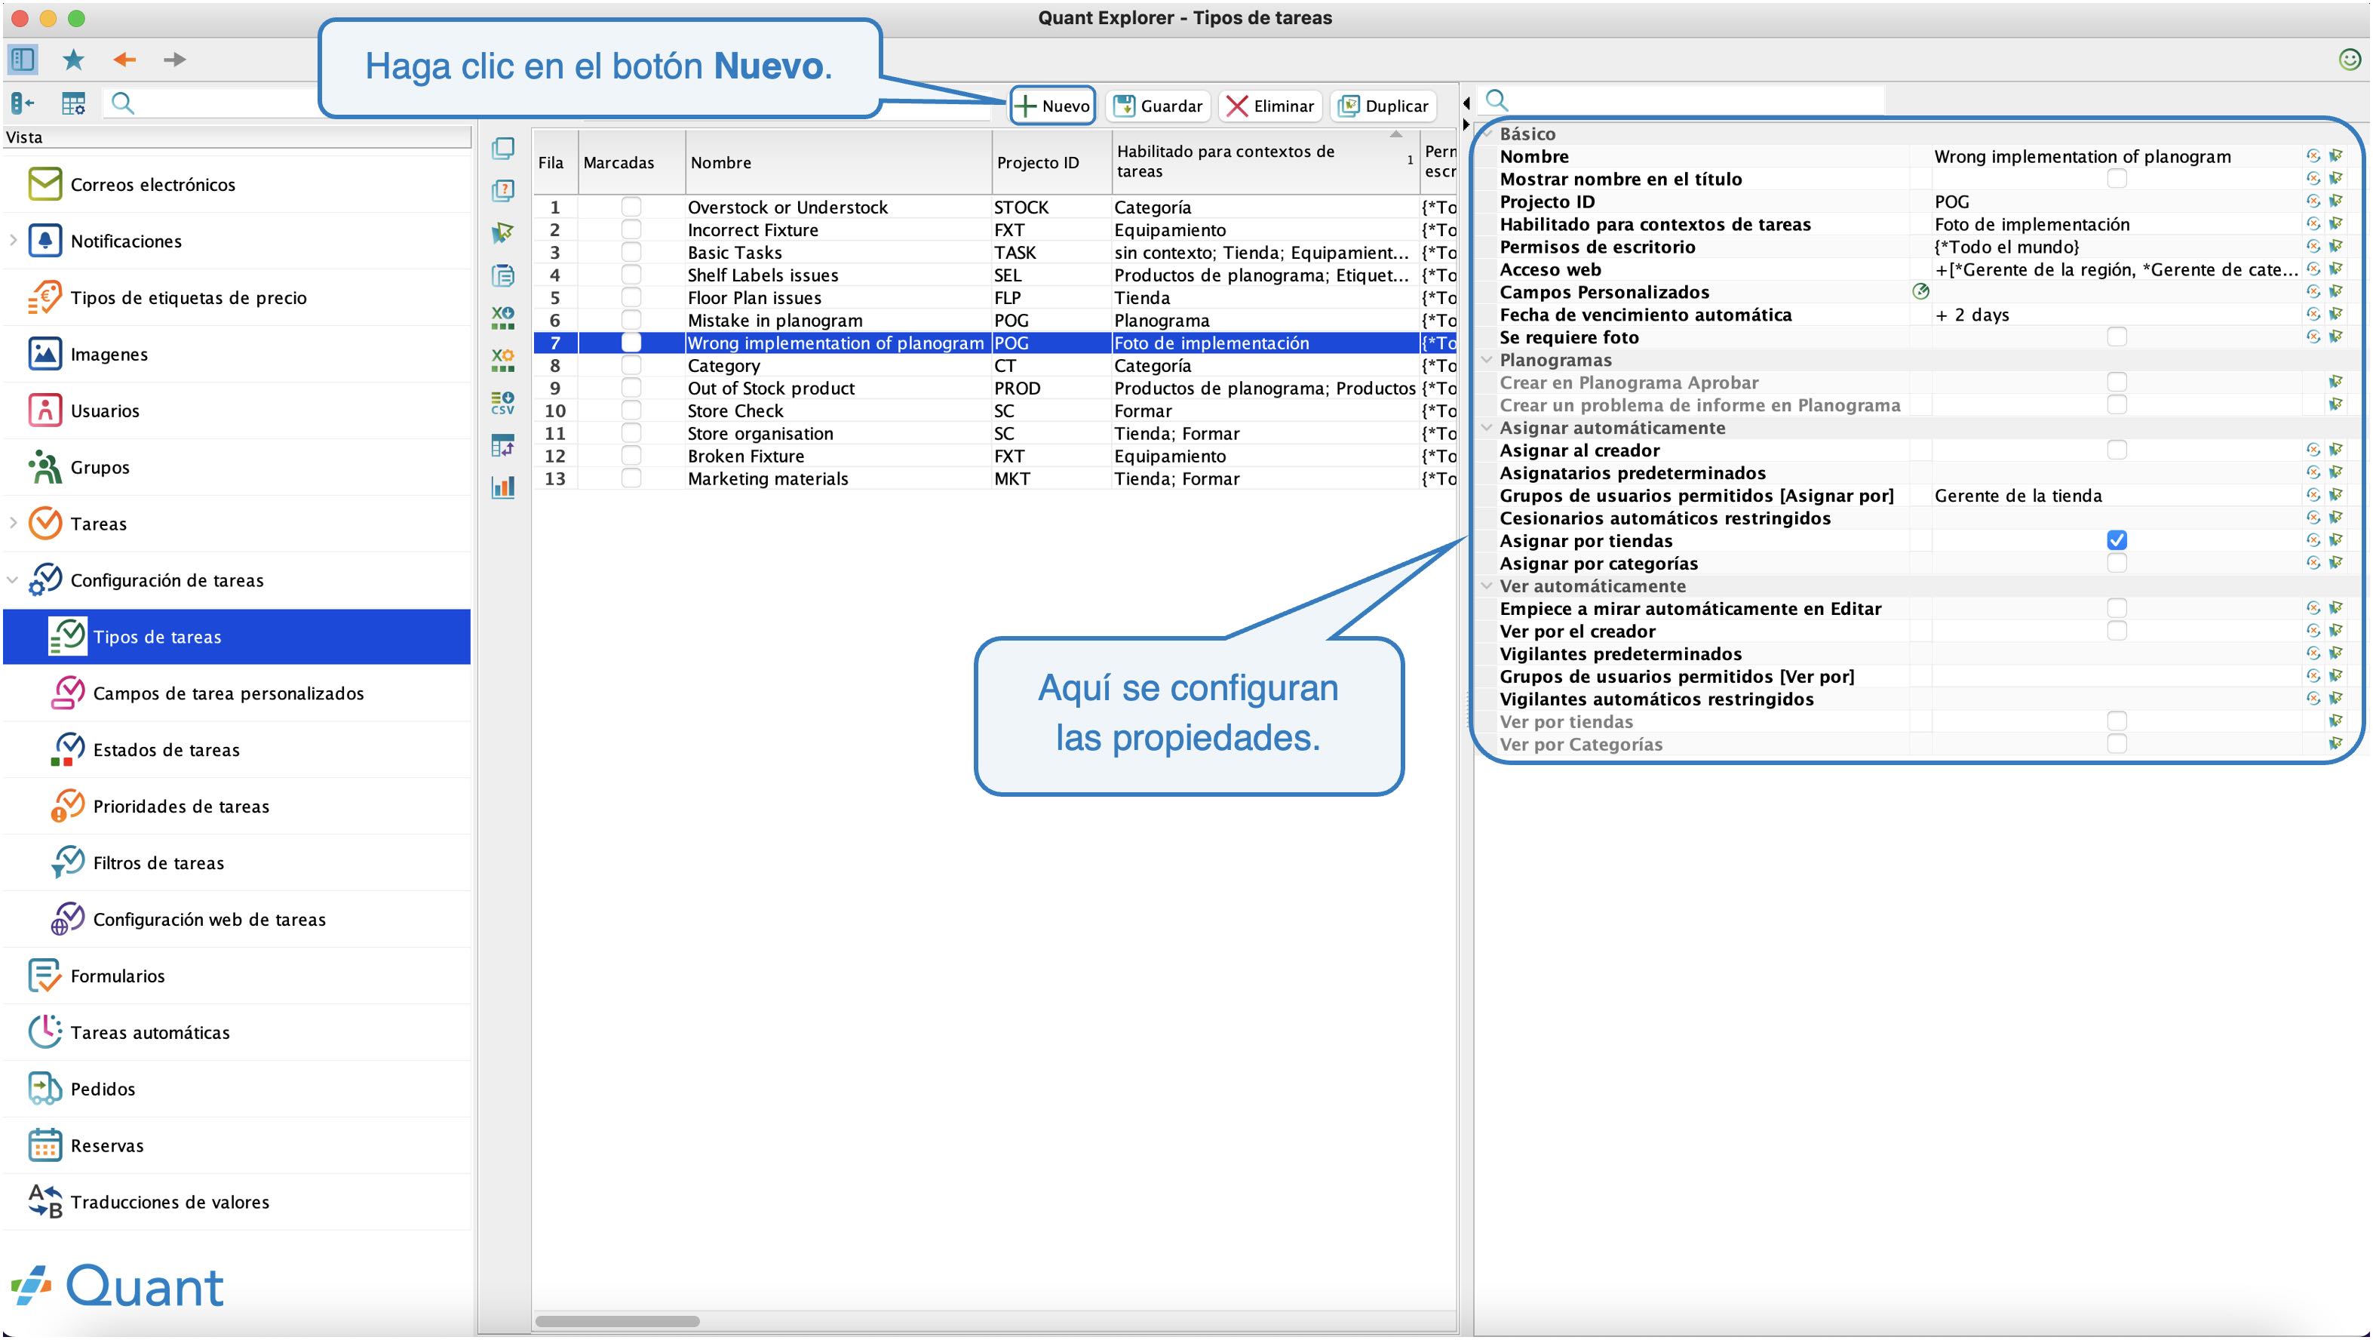Sort the table by Projecto ID header
Screen dimensions: 2373x1340
pyautogui.click(x=1052, y=162)
